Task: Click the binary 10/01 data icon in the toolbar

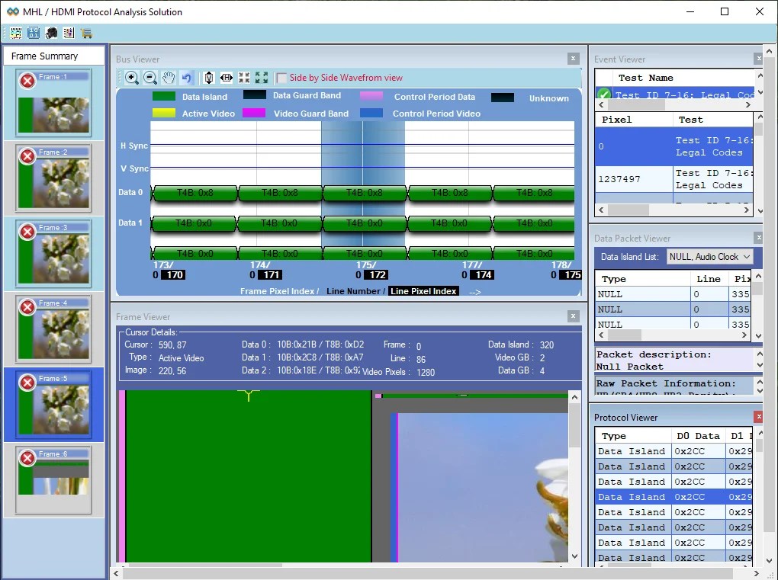Action: pos(33,33)
